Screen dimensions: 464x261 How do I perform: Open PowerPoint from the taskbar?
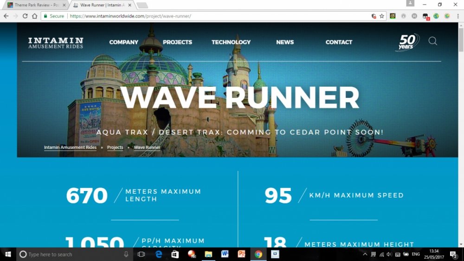point(241,254)
